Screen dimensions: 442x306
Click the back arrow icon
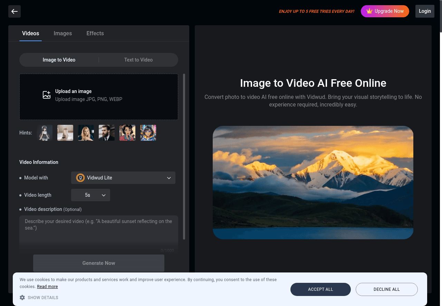15,11
